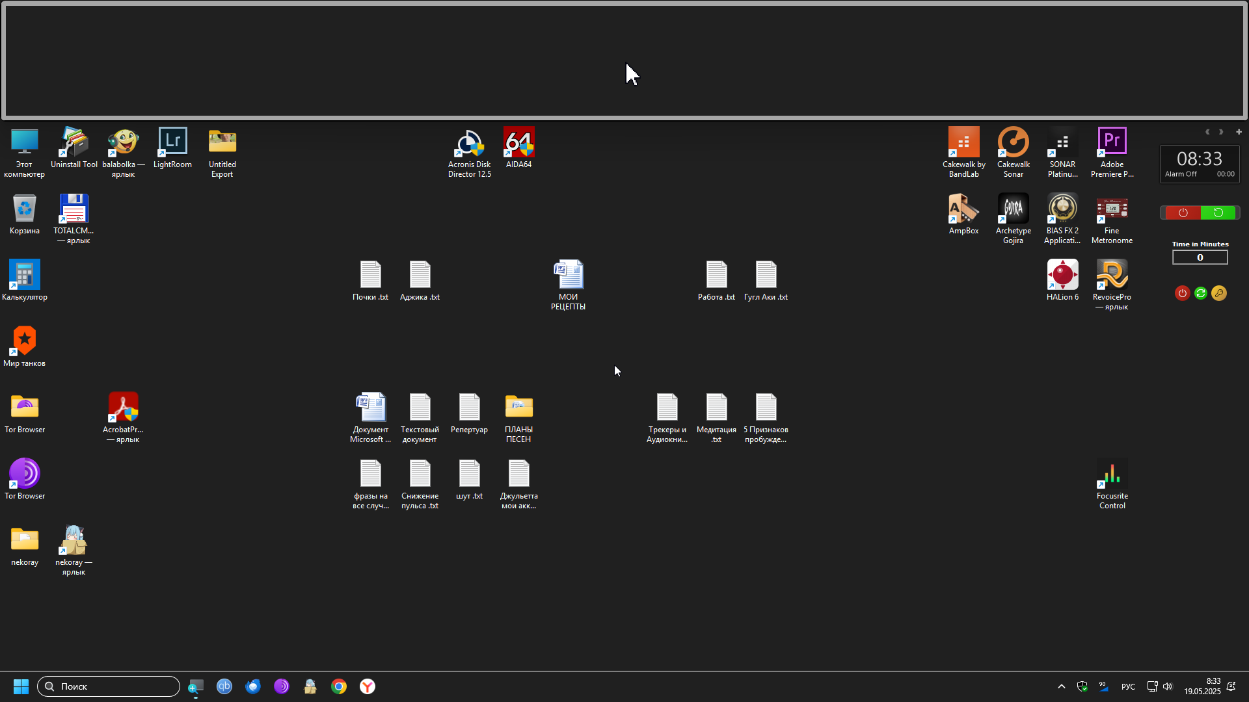Open the LightRoom shortcut
Viewport: 1249px width, 702px height.
(x=172, y=148)
